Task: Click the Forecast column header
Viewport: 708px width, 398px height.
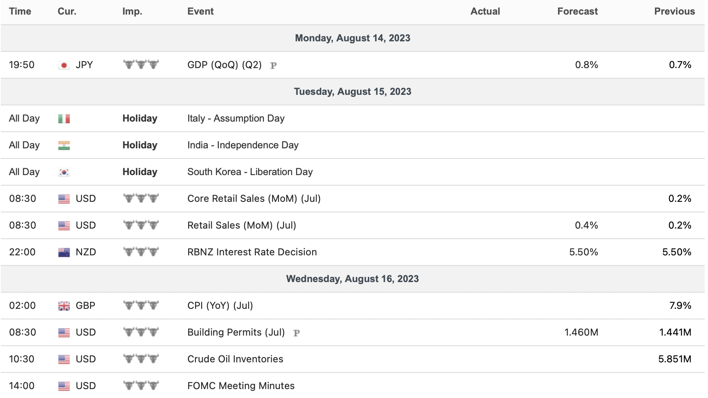Action: point(577,11)
